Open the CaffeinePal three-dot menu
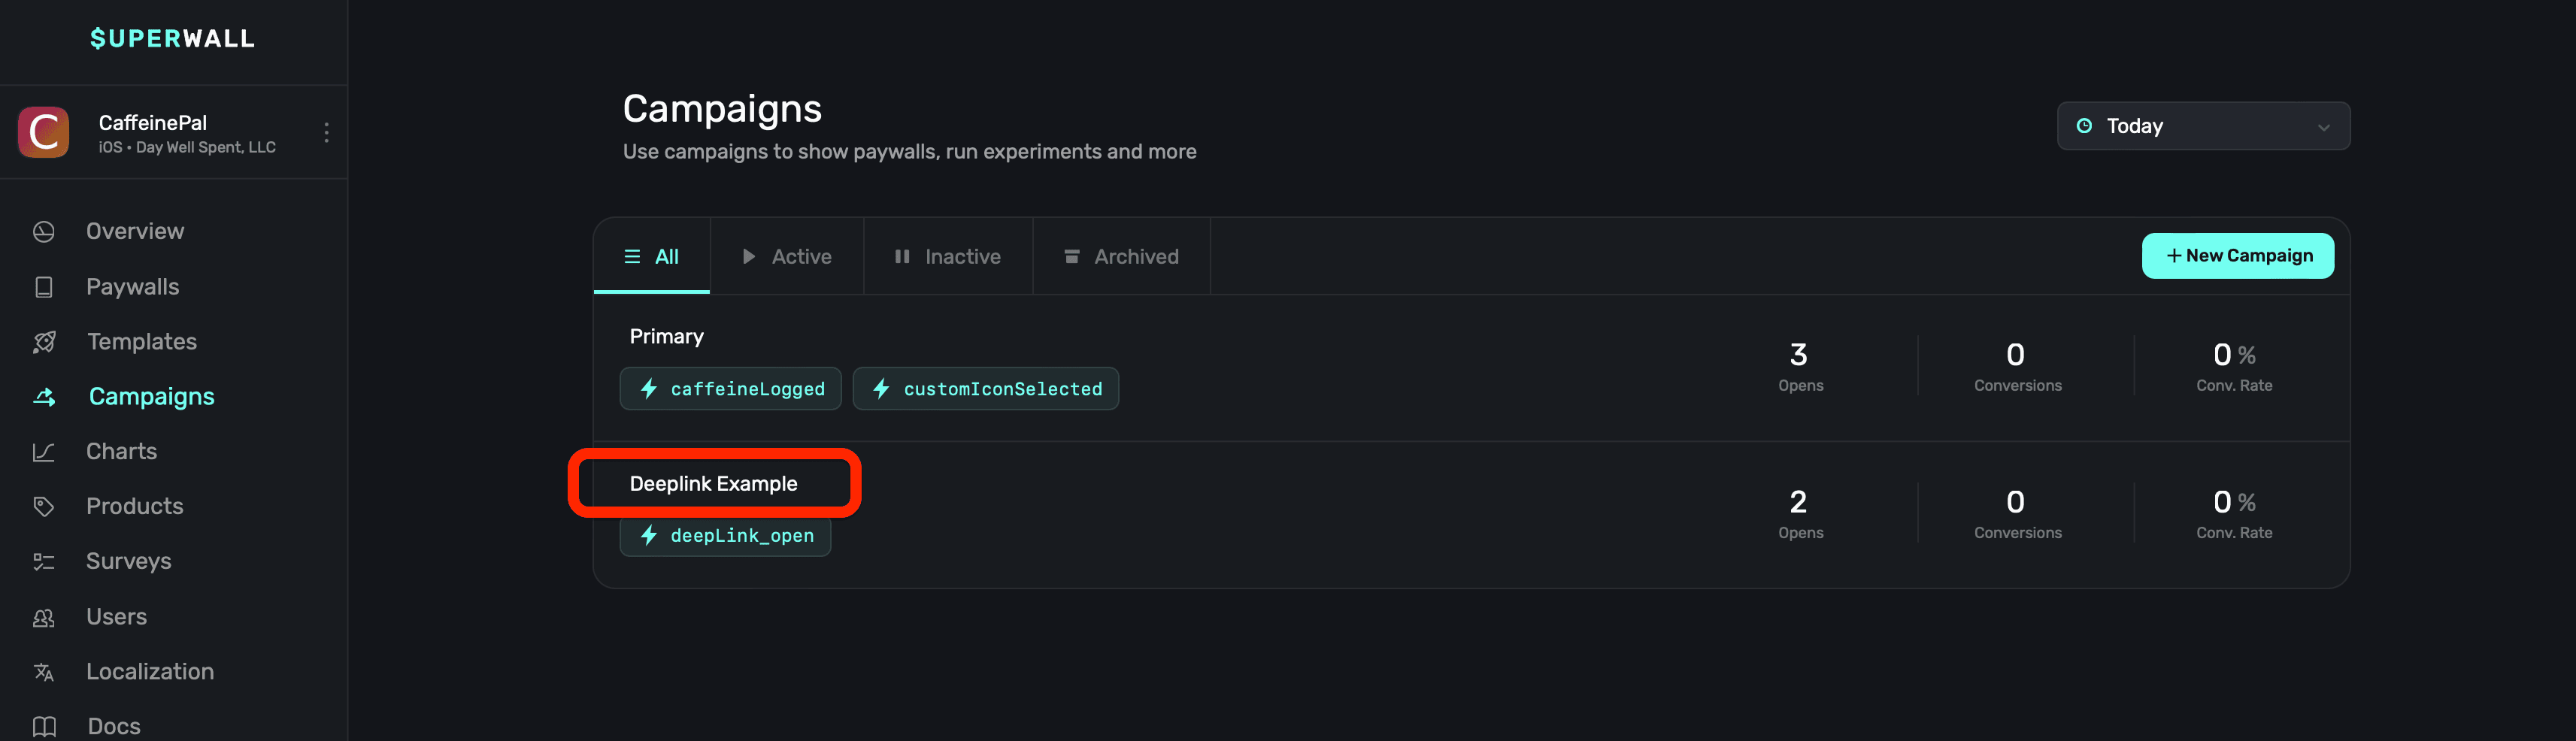This screenshot has width=2576, height=741. click(326, 133)
